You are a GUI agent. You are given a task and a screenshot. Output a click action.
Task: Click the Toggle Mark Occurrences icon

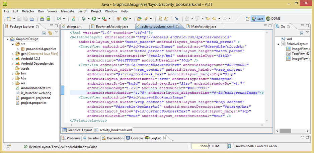(x=176, y=19)
